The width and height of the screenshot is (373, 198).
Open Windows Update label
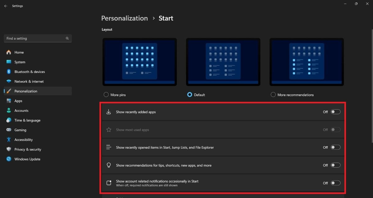[x=27, y=159]
